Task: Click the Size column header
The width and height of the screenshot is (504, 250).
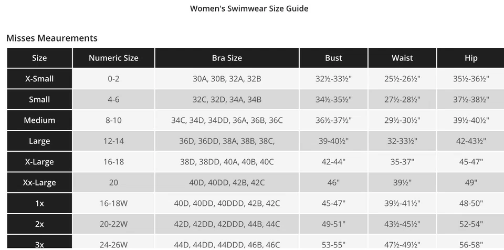Action: pos(39,58)
